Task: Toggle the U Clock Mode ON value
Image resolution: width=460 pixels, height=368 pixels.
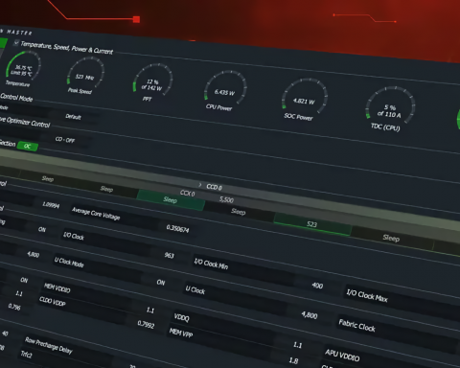Action: tap(161, 283)
